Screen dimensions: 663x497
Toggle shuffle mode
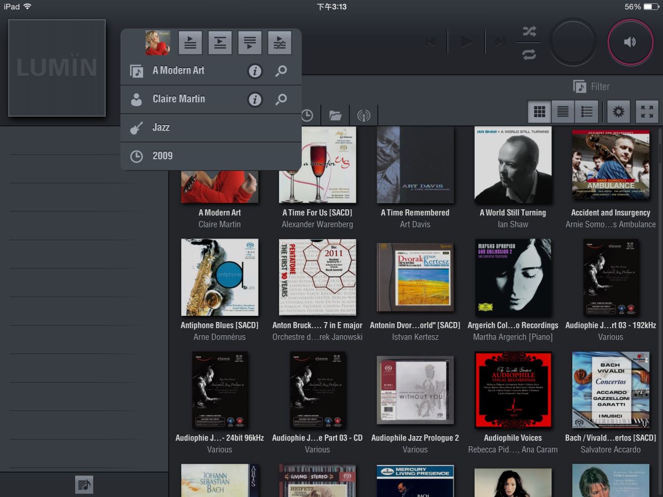pyautogui.click(x=529, y=31)
